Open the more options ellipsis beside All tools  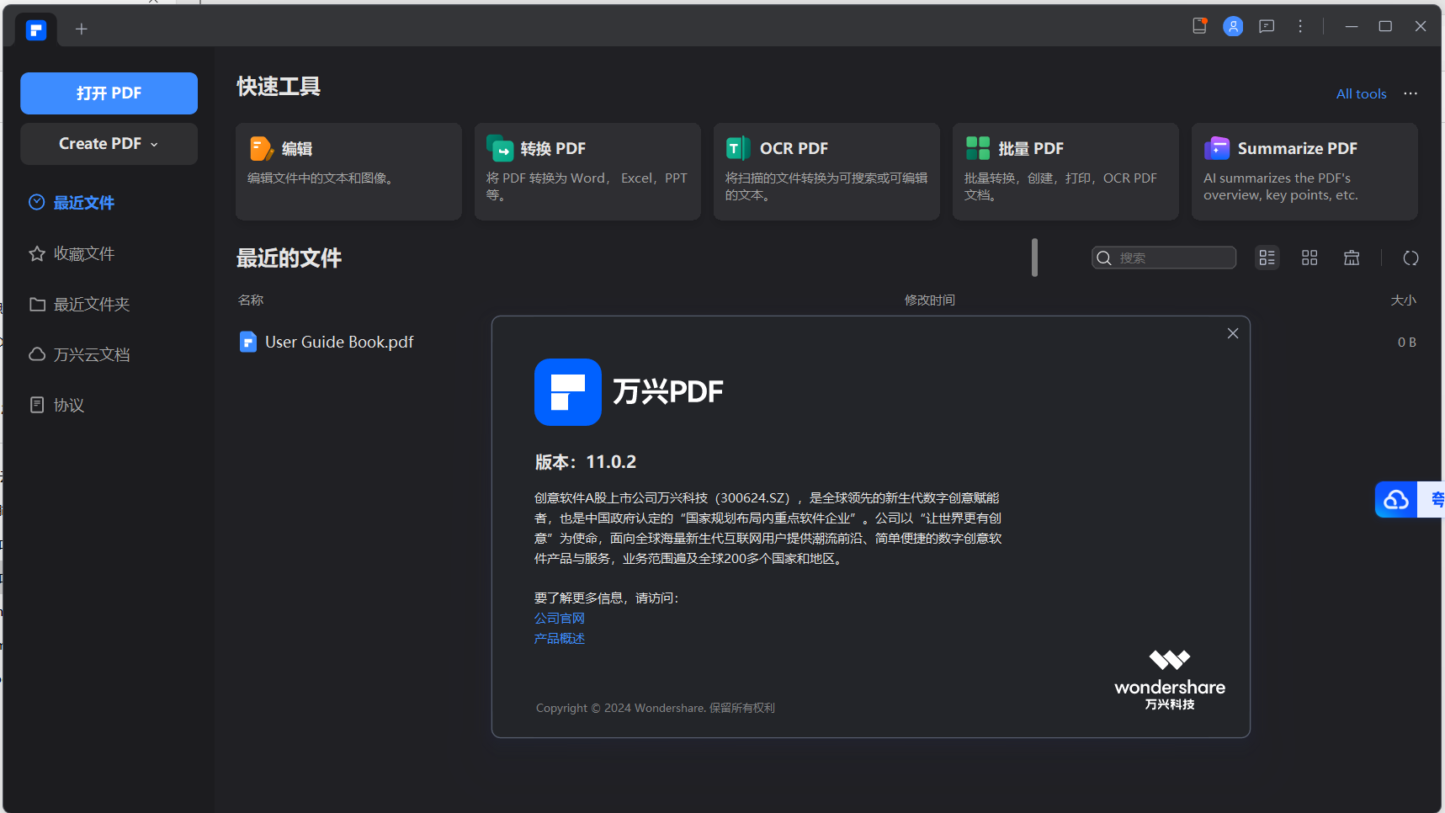pos(1410,93)
